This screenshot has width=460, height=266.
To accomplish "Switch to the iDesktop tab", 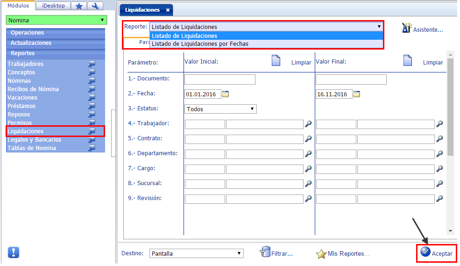I will (x=53, y=6).
